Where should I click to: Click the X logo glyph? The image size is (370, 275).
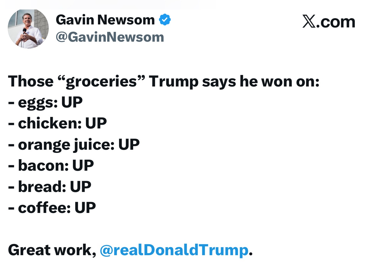pos(309,22)
